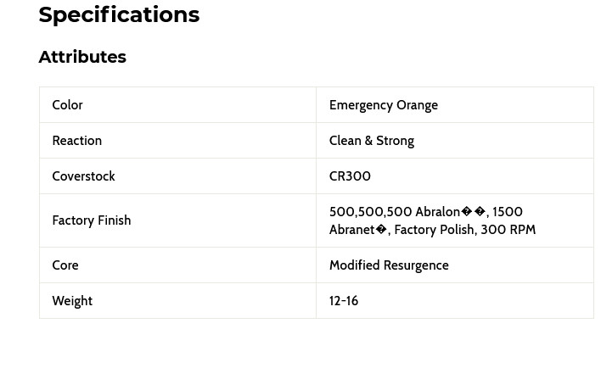Click the 12-16 weight value

click(x=344, y=301)
